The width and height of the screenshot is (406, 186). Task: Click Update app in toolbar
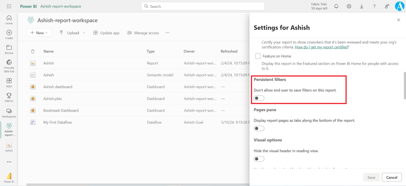106,33
